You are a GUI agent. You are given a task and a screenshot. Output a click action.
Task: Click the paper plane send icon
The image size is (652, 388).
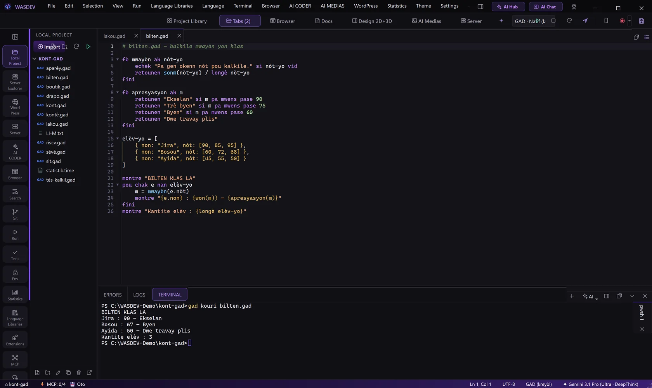(x=585, y=21)
